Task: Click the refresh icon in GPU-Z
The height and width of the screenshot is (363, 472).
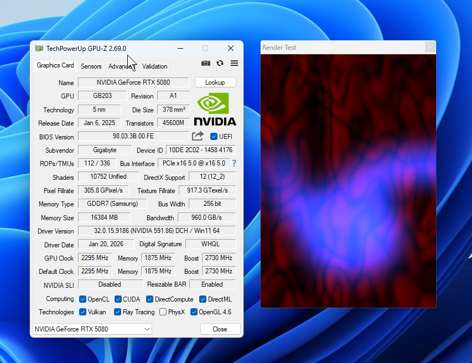Action: point(220,63)
